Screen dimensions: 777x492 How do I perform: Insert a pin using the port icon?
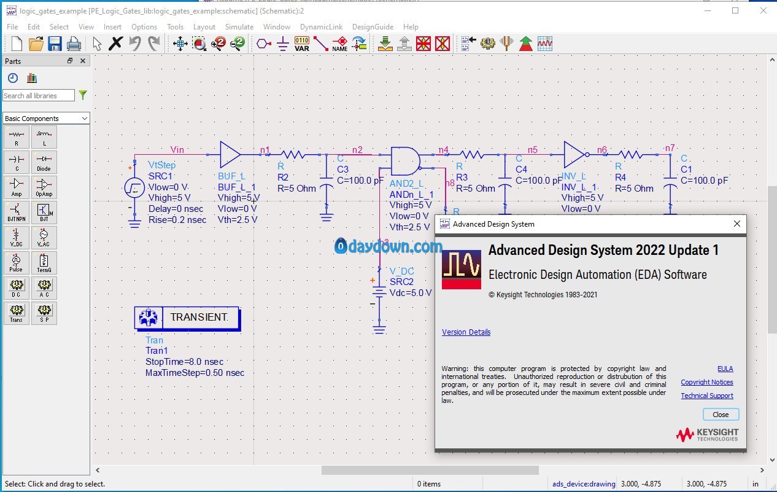264,44
